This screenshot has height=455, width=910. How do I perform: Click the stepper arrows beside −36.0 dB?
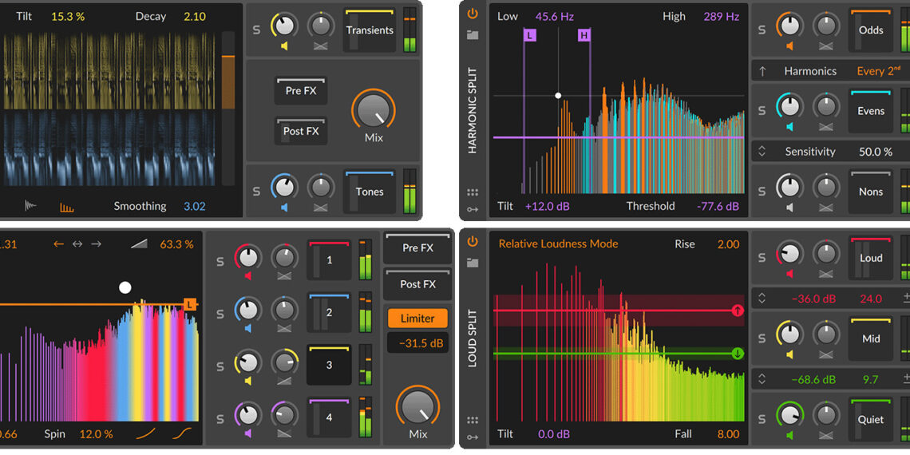(x=762, y=299)
